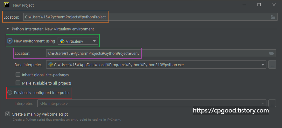Click the Base interpreter label
The width and height of the screenshot is (282, 128).
click(28, 65)
